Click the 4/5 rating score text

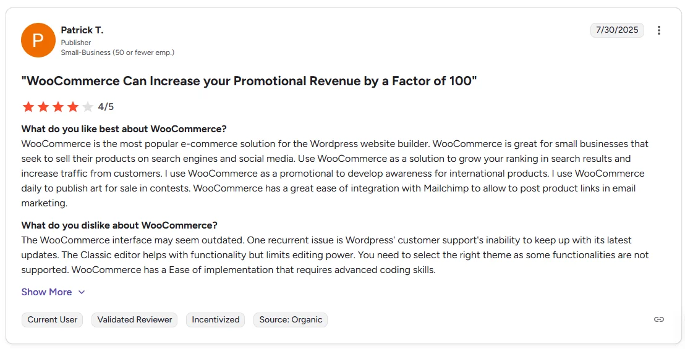click(x=106, y=107)
